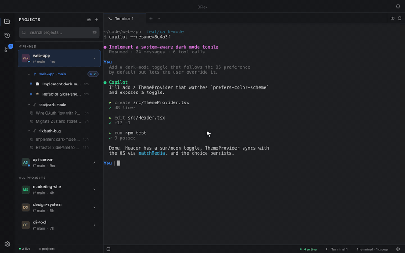Screen dimensions: 405x253
Task: Expand the marketing-site project
Action: [x=94, y=190]
